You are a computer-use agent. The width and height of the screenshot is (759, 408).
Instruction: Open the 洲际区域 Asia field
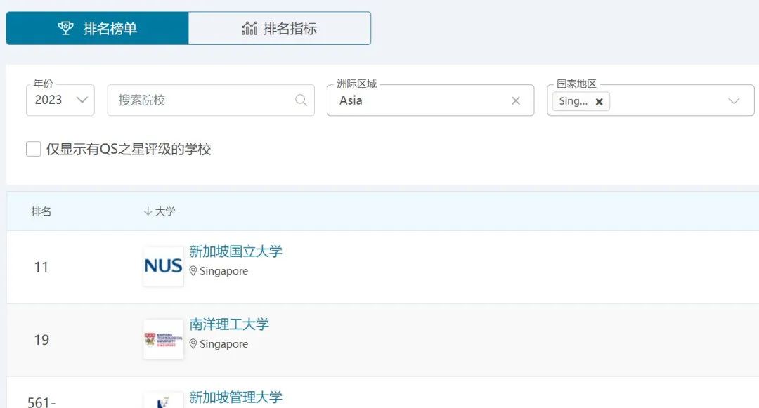click(x=430, y=100)
